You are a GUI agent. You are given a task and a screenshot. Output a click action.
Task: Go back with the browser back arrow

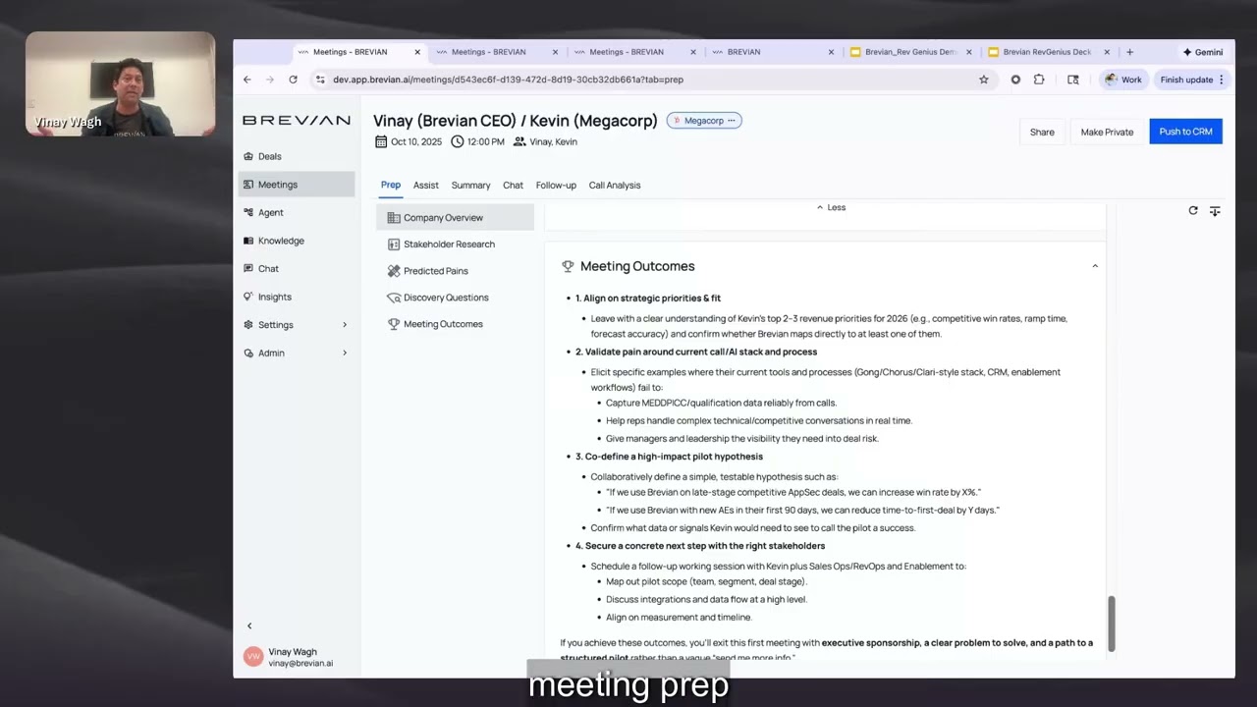coord(247,80)
